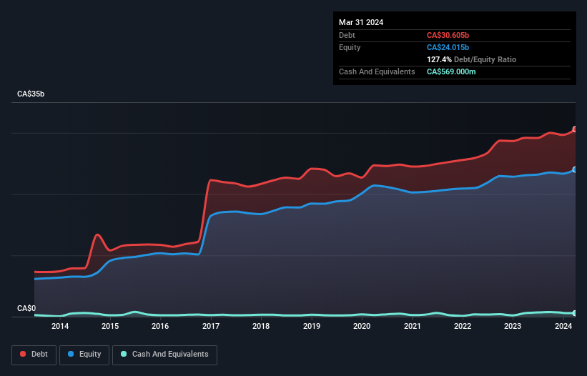Toggle the Debt series legend button
Screen dimensions: 587x376
(34, 355)
